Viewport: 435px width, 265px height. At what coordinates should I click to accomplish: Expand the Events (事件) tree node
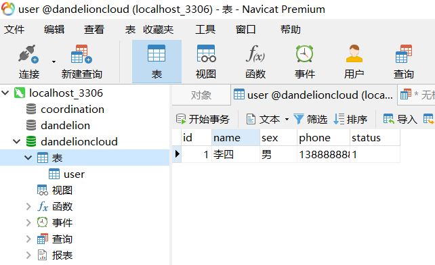[28, 222]
